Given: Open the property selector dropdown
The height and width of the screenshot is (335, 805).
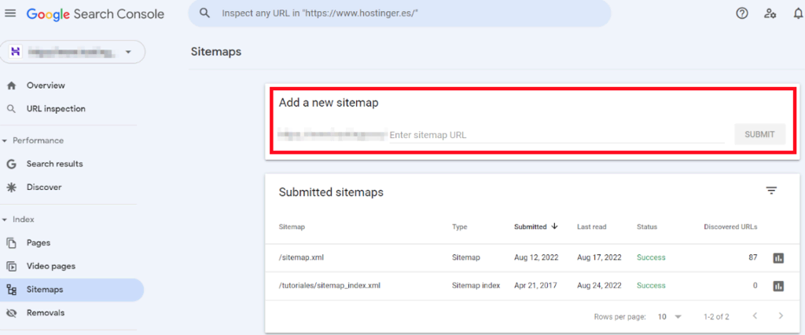Looking at the screenshot, I should pyautogui.click(x=72, y=52).
